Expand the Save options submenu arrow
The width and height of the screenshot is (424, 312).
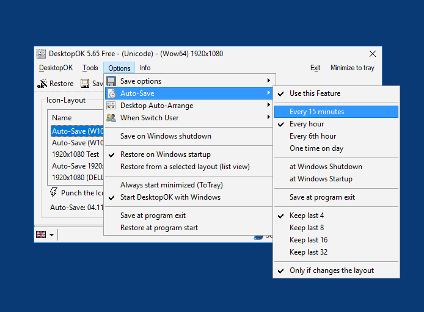point(268,81)
